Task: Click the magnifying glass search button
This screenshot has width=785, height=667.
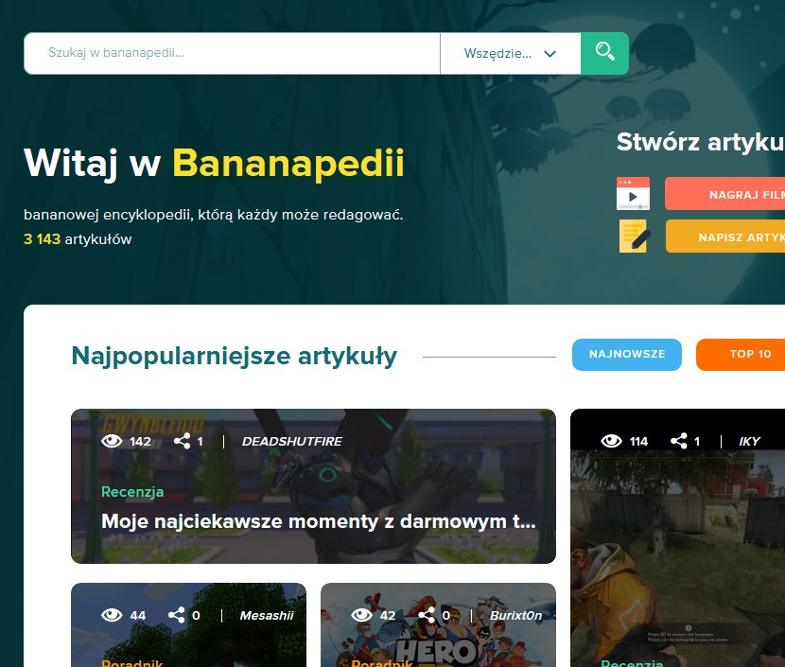Action: point(604,53)
